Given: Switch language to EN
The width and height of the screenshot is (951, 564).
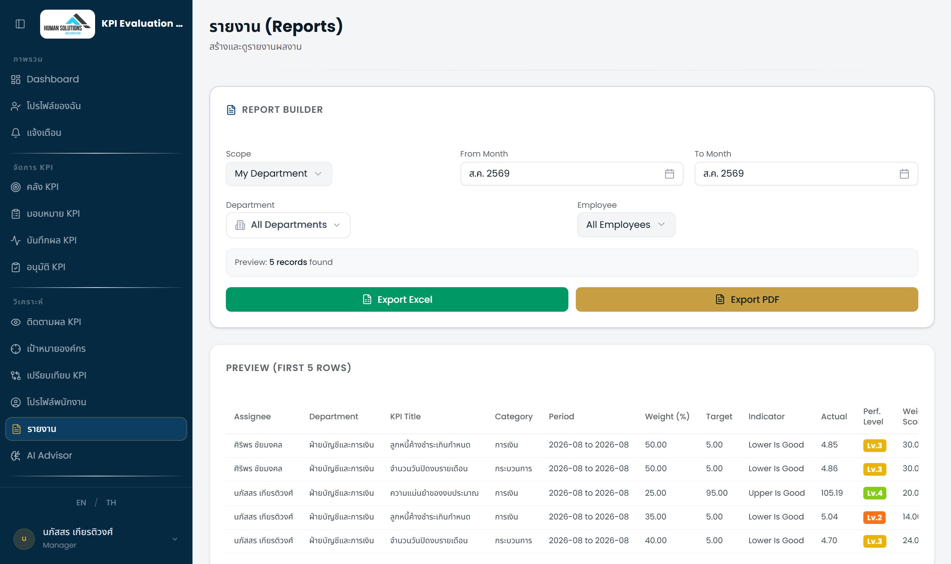Looking at the screenshot, I should coord(81,502).
